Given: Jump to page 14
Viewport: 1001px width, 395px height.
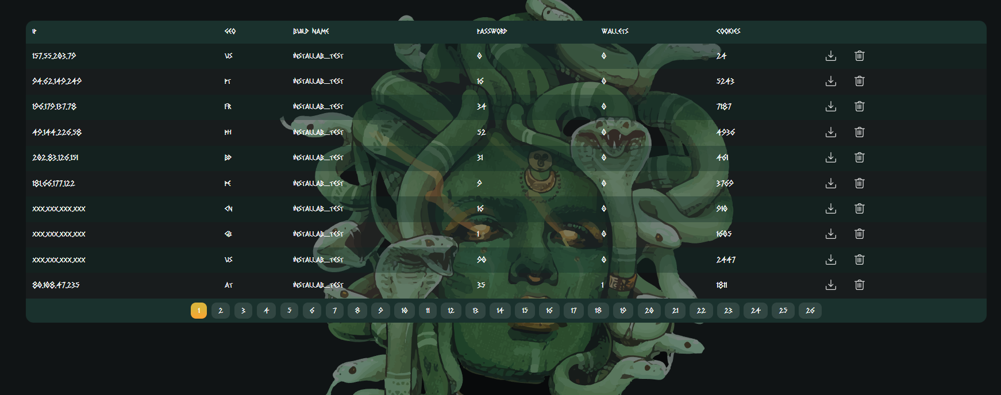Looking at the screenshot, I should point(500,311).
